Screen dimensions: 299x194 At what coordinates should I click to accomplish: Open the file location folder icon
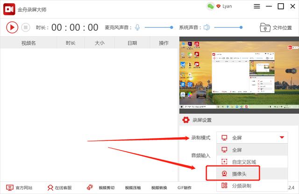[265, 28]
